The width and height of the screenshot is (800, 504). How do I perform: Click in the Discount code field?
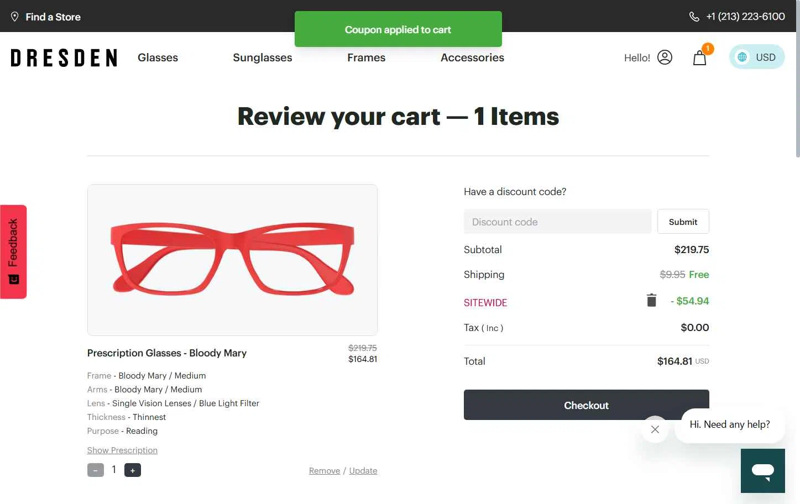pyautogui.click(x=557, y=222)
